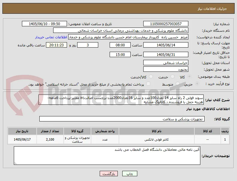
Task: Click the resize handle of description textarea
Action: [x=40, y=103]
